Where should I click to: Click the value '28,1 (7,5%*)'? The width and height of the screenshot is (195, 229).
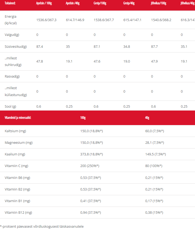click(x=155, y=143)
